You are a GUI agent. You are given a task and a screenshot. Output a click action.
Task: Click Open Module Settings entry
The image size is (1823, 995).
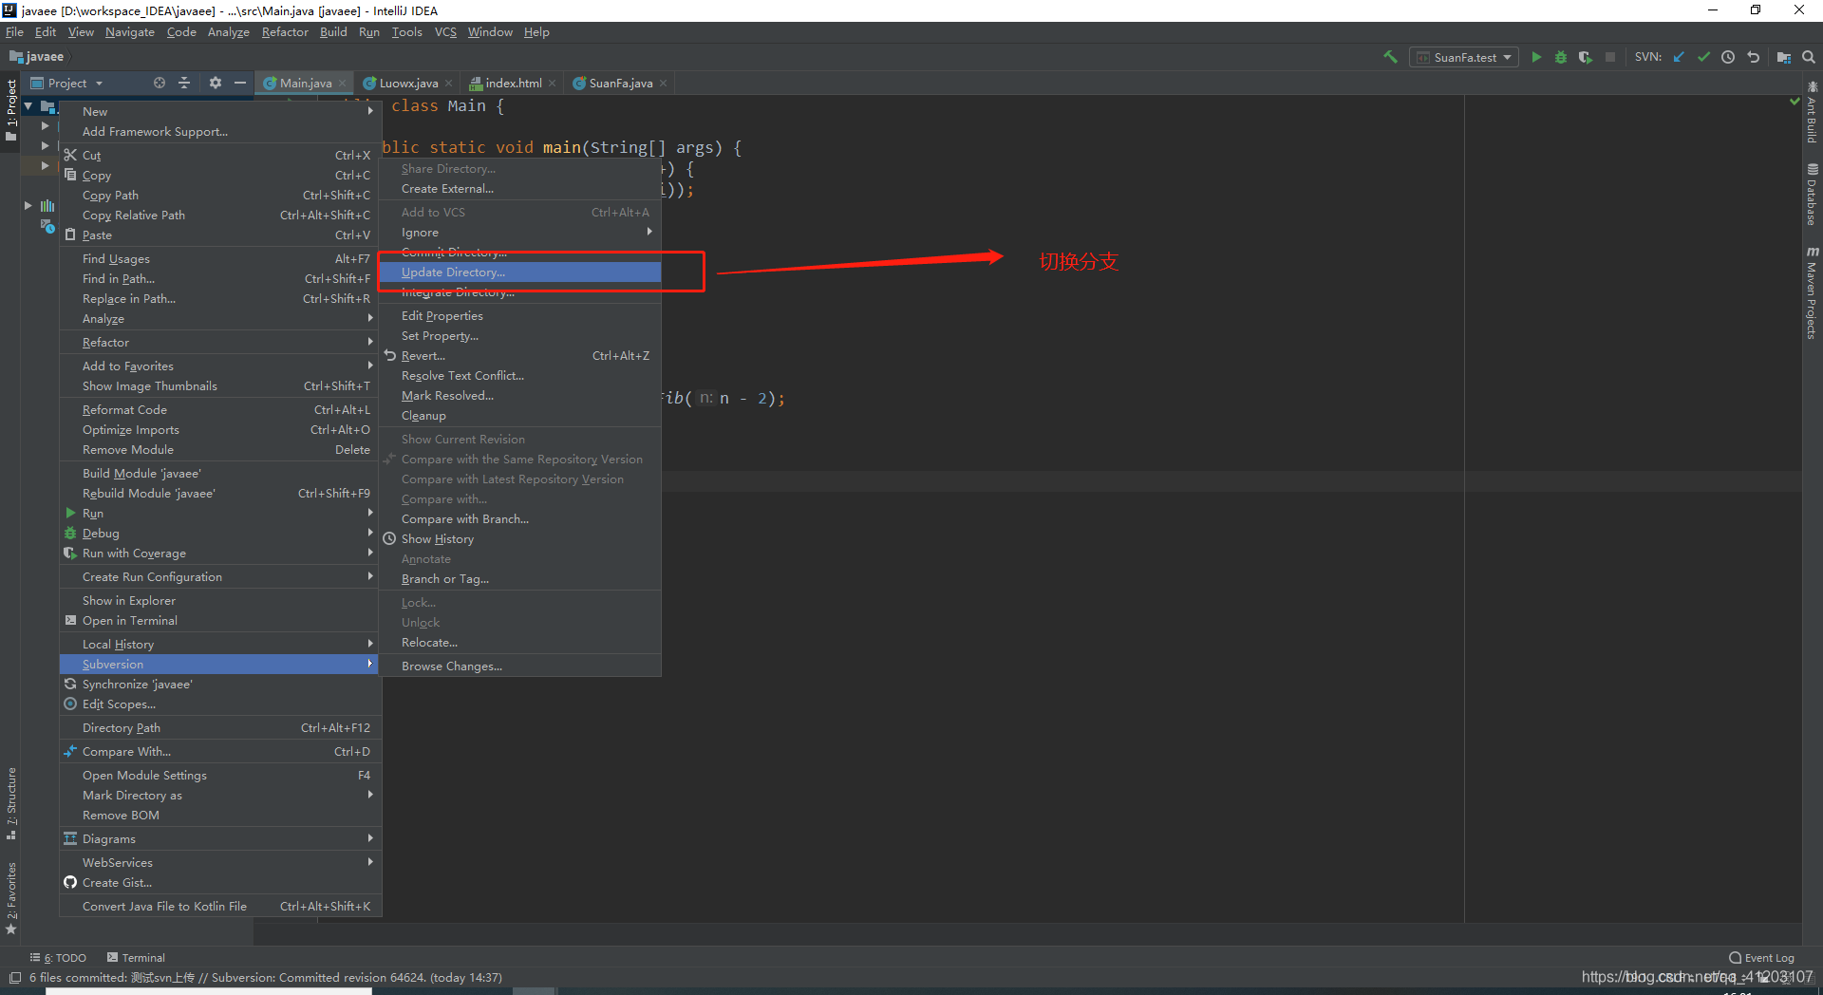click(220, 775)
